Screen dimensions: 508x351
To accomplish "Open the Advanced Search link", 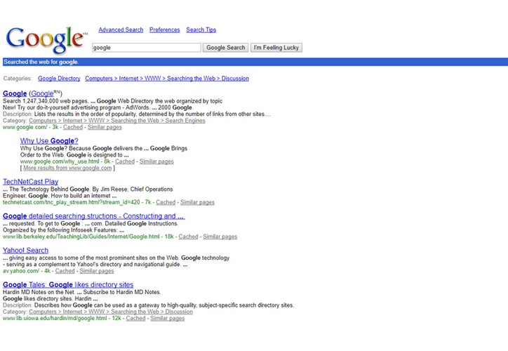I will [121, 29].
